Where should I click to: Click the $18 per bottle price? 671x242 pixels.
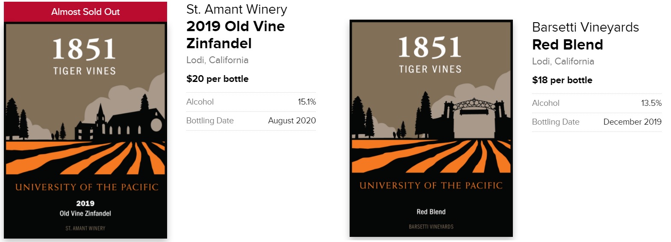562,80
